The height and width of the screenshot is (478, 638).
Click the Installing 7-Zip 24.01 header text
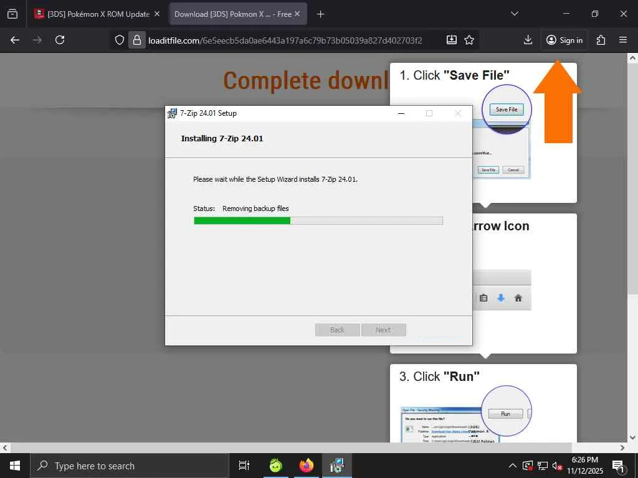(x=222, y=139)
